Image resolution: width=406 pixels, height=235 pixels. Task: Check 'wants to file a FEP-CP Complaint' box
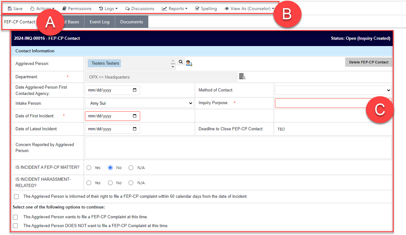click(15, 217)
